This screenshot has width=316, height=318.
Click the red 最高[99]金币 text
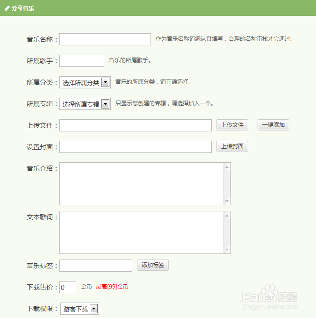(112, 287)
